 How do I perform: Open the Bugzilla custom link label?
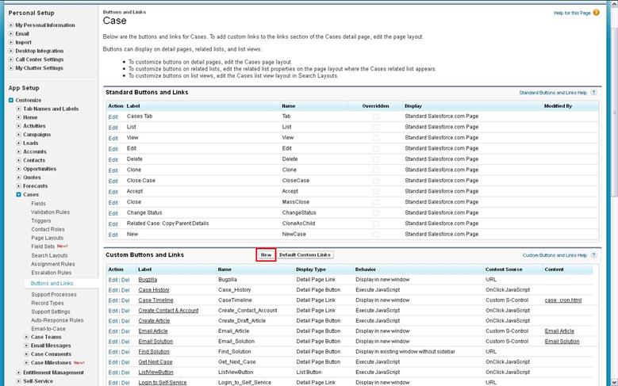coord(148,279)
